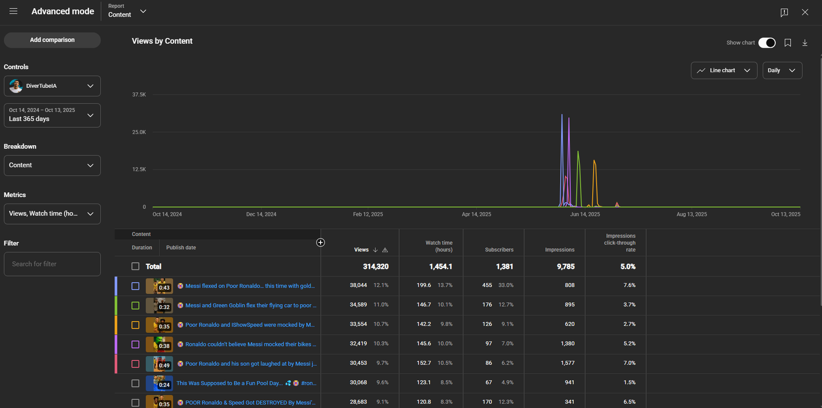Select checkbox for This Was Supposed pool video
The height and width of the screenshot is (408, 822).
click(x=135, y=383)
